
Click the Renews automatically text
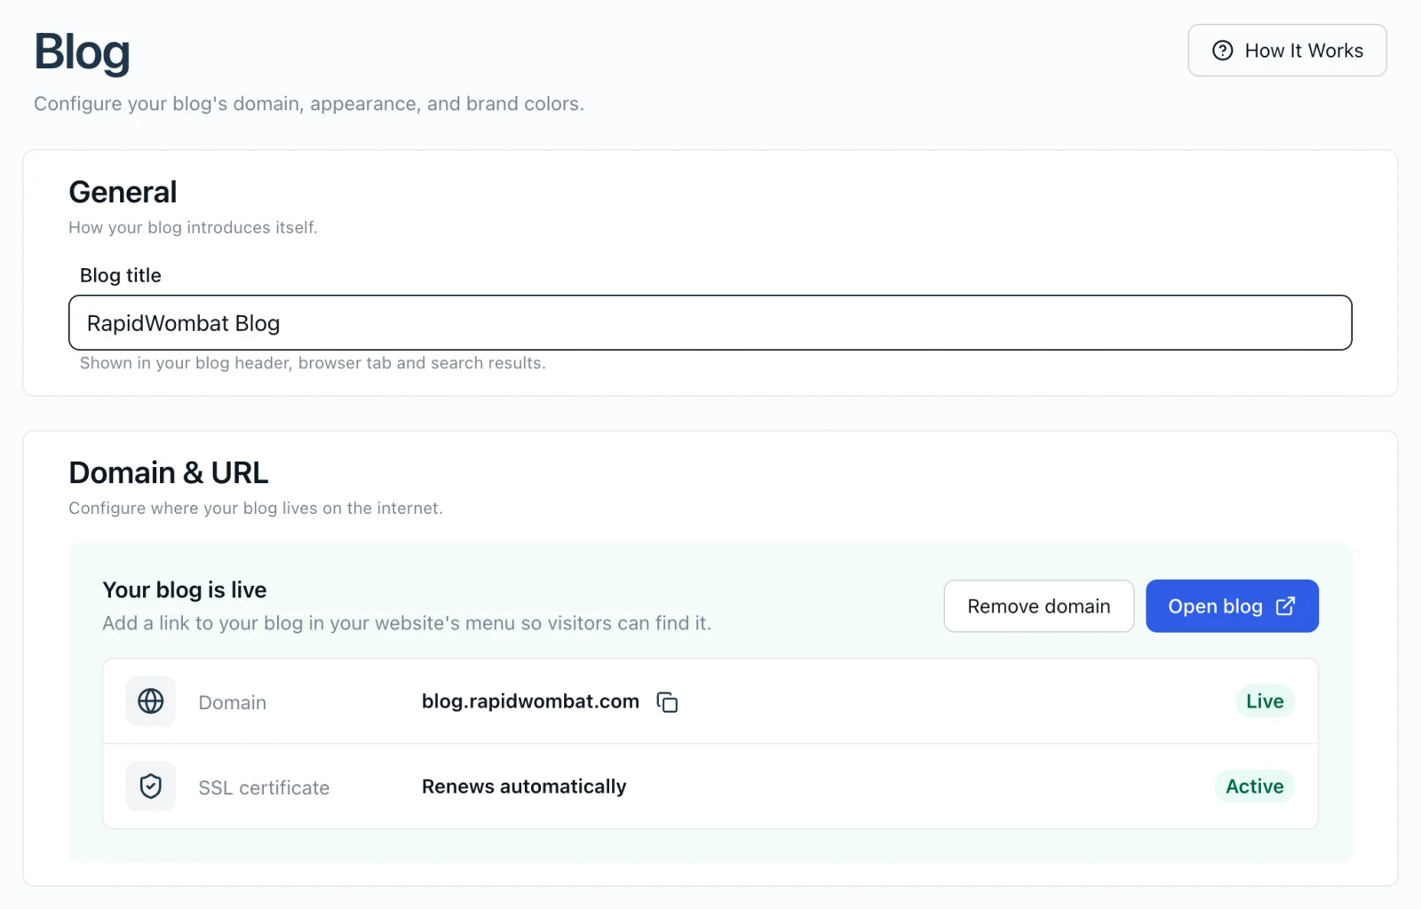pos(524,786)
